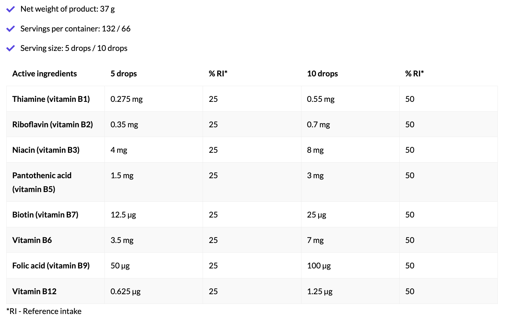Screen dimensions: 506x325
Task: Click the checkmark beside Servings per container
Action: (x=11, y=29)
